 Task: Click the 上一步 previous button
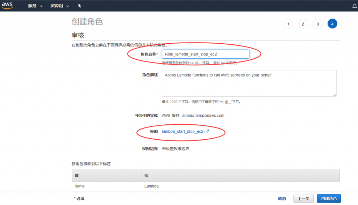point(303,198)
